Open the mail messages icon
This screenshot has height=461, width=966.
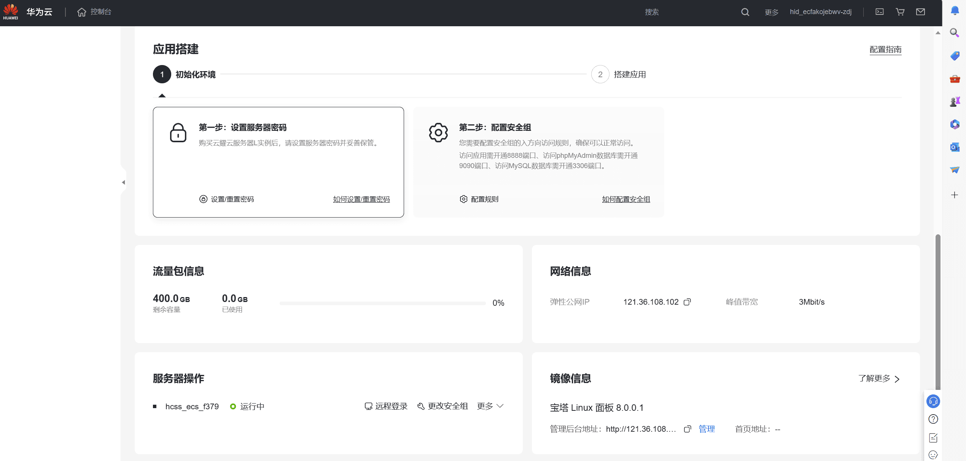click(920, 12)
